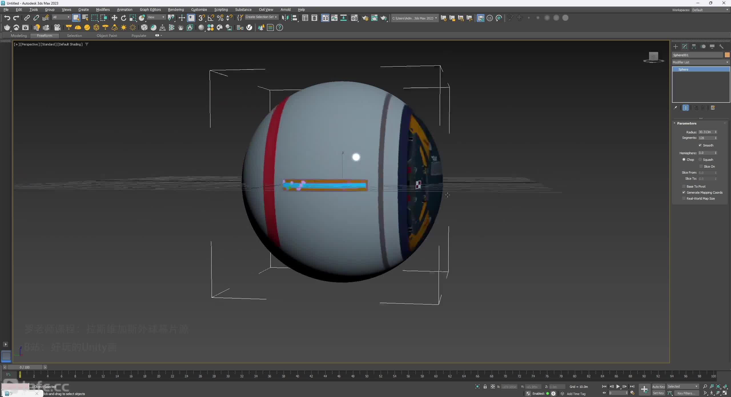Screen dimensions: 731x397
Task: Click the Play Animation button
Action: pos(618,387)
